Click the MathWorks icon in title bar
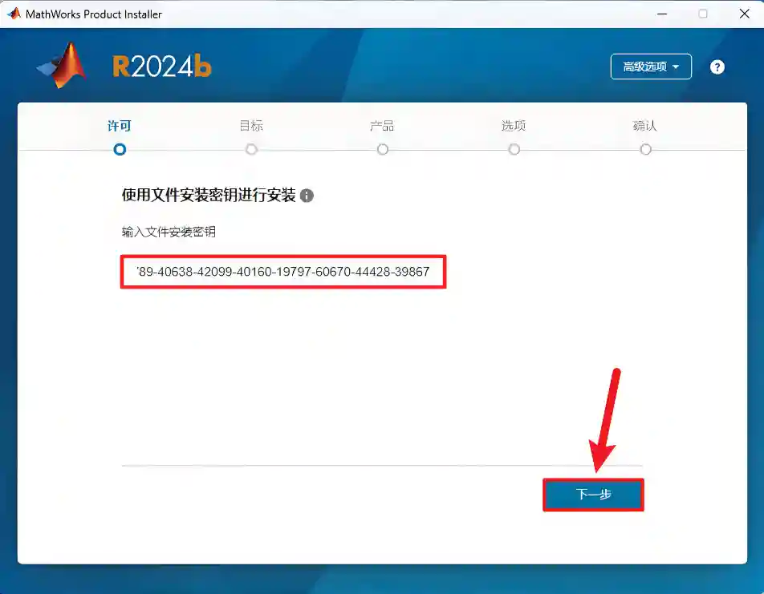Image resolution: width=764 pixels, height=594 pixels. [x=14, y=14]
